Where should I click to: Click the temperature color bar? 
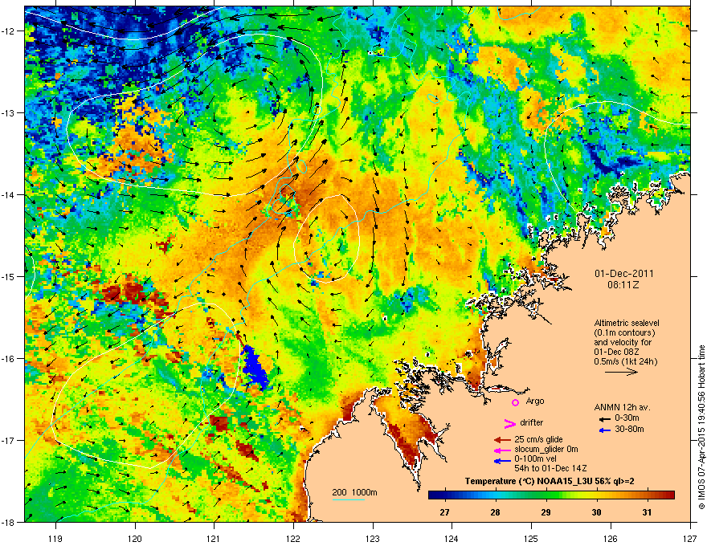pyautogui.click(x=551, y=495)
